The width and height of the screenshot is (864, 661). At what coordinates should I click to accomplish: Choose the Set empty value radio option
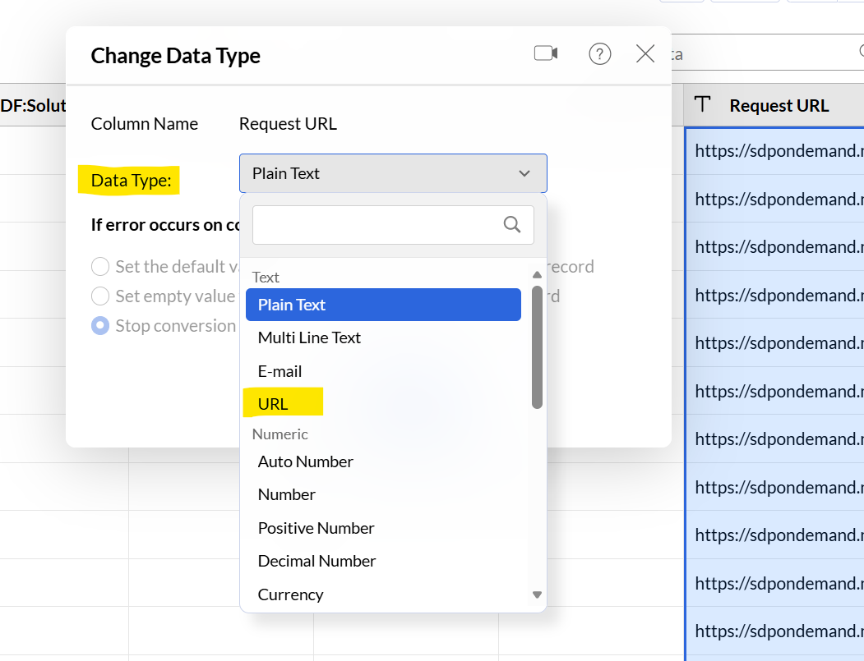[100, 296]
